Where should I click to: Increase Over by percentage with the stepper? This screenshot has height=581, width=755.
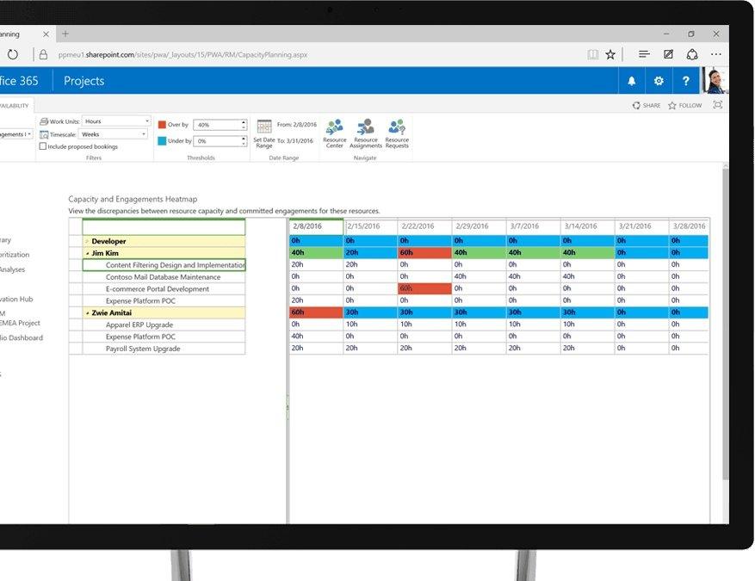(x=244, y=121)
